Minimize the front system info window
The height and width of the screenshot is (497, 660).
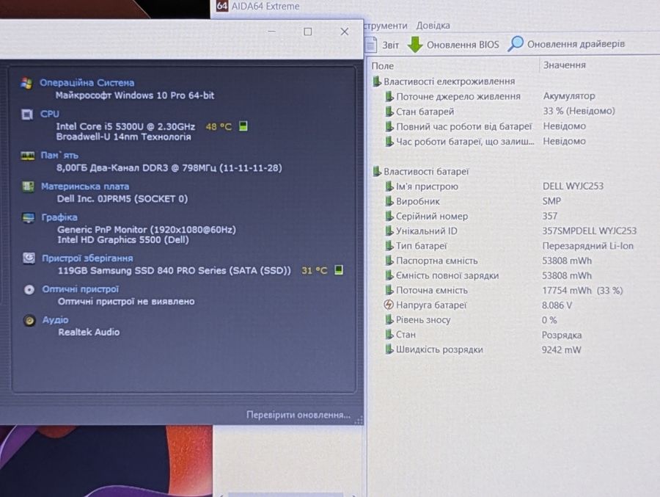pos(271,32)
